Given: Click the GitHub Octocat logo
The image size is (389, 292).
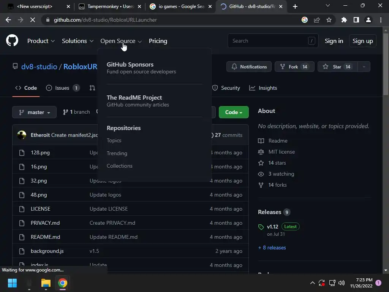Looking at the screenshot, I should coord(12,40).
